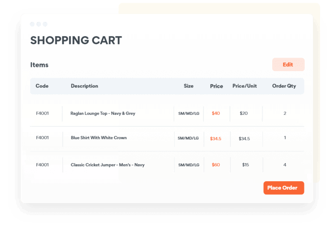Select Blue Shirt With White Crown item

[98, 138]
